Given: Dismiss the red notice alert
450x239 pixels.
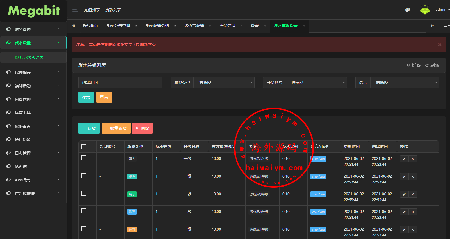Looking at the screenshot, I should click(440, 45).
